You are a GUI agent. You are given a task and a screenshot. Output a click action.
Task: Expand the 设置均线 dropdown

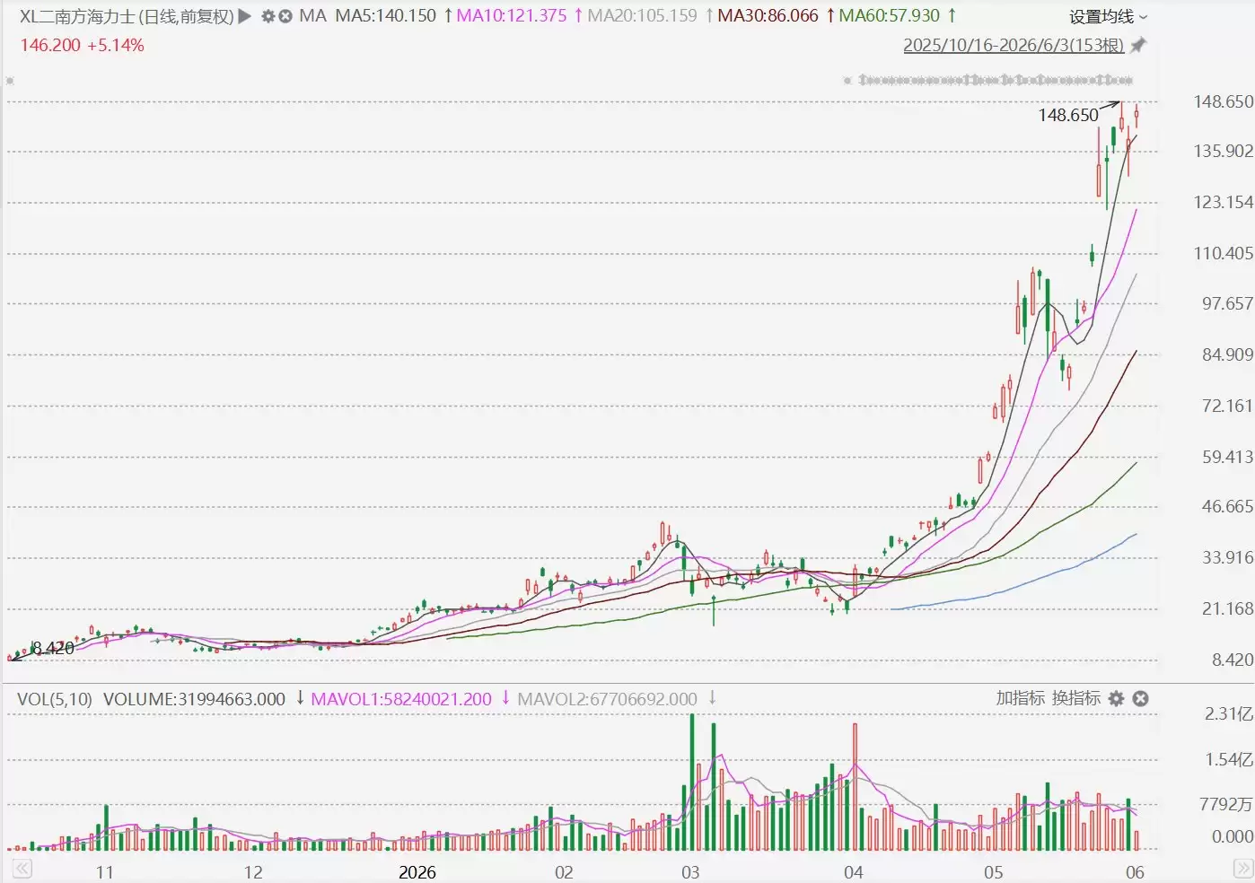coord(1108,17)
